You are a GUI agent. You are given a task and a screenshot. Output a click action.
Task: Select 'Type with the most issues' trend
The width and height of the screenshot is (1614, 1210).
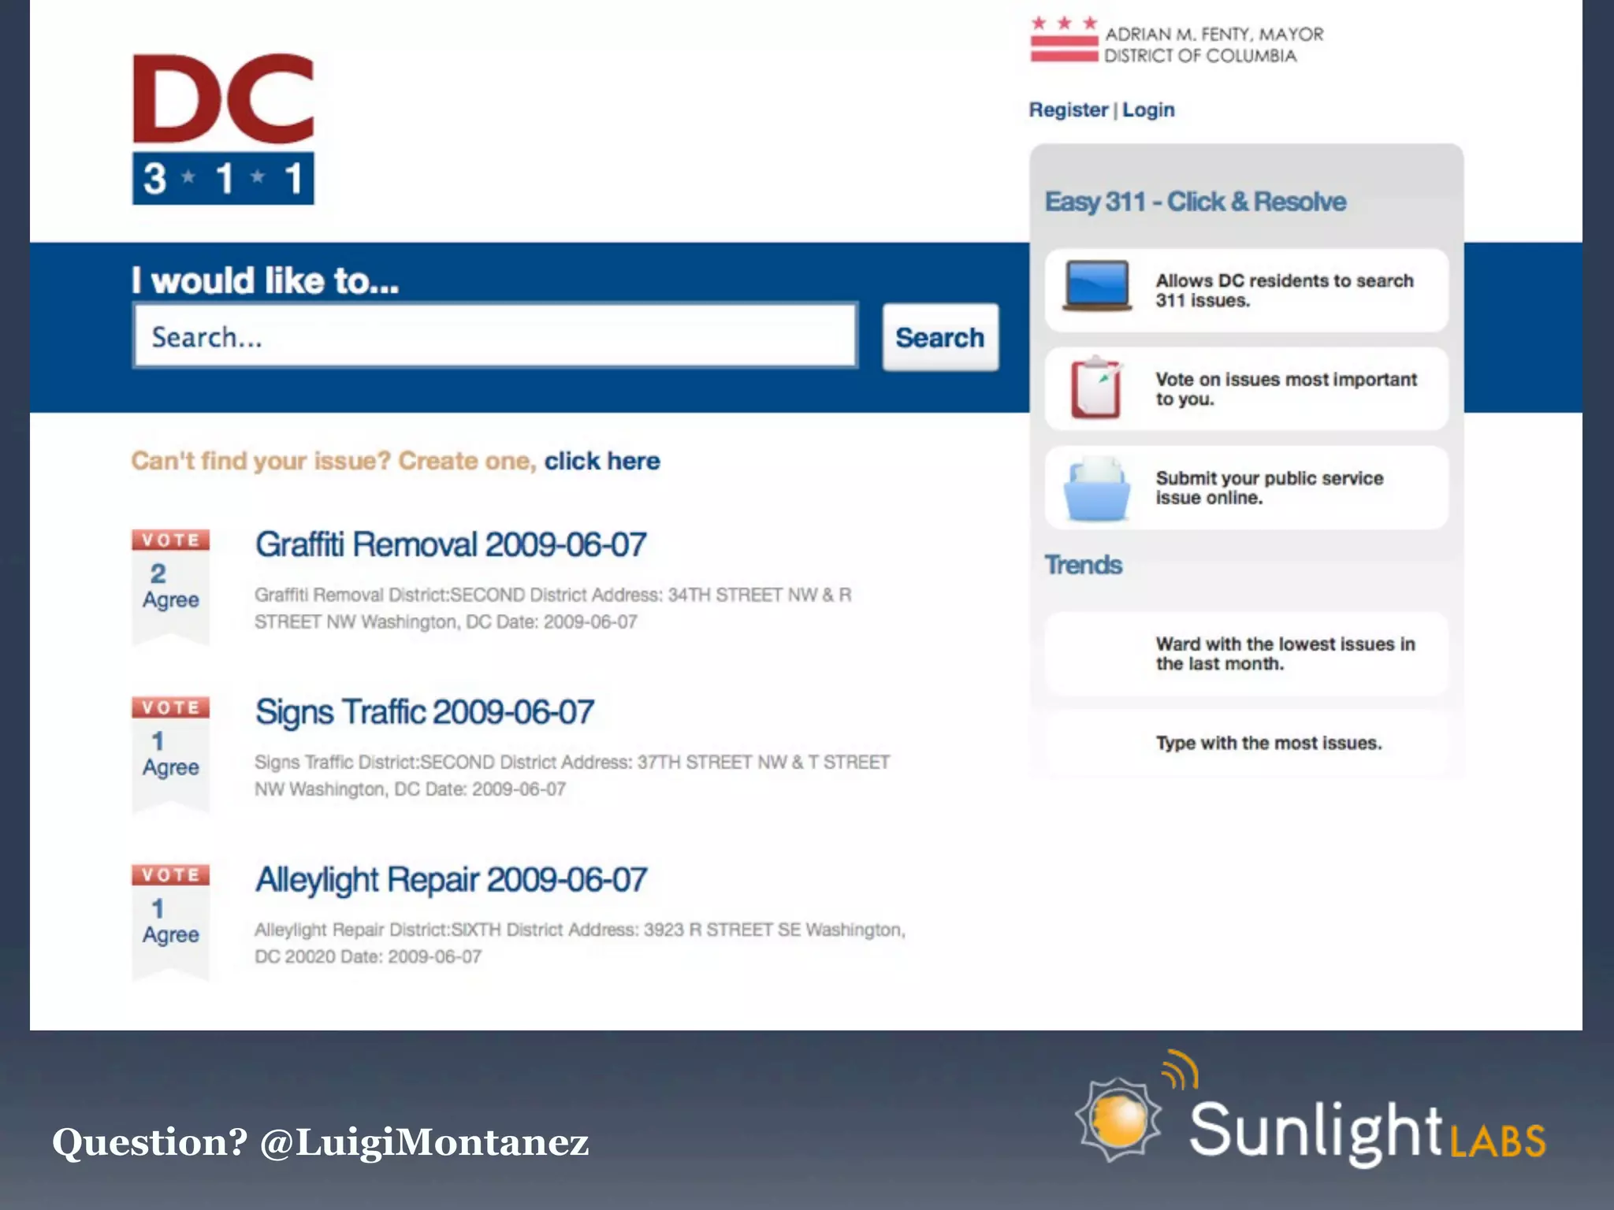coord(1269,744)
